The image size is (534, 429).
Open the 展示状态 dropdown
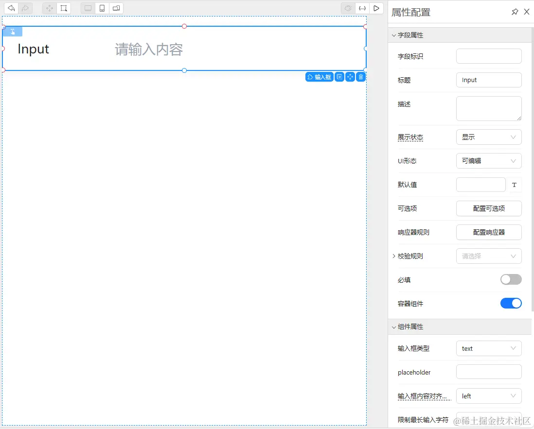(x=489, y=137)
